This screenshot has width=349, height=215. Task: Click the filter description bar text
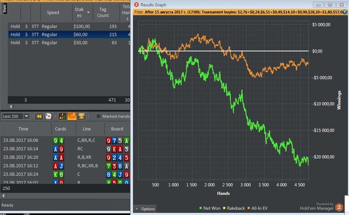click(238, 12)
